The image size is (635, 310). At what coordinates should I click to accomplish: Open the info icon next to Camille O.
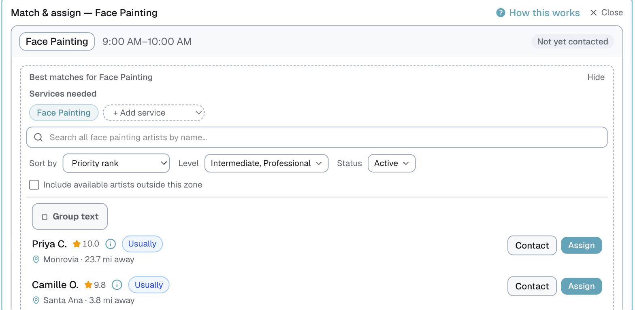117,285
